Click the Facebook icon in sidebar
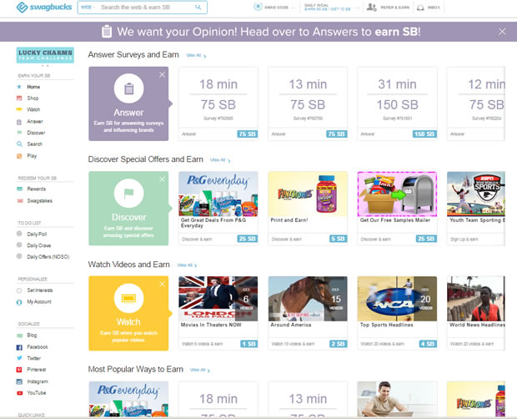The image size is (517, 419). click(19, 347)
